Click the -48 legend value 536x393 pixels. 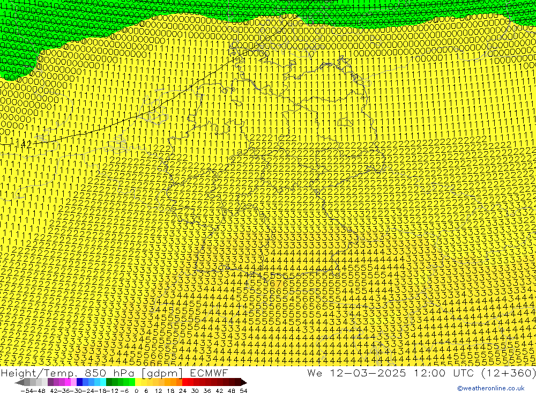click(39, 391)
